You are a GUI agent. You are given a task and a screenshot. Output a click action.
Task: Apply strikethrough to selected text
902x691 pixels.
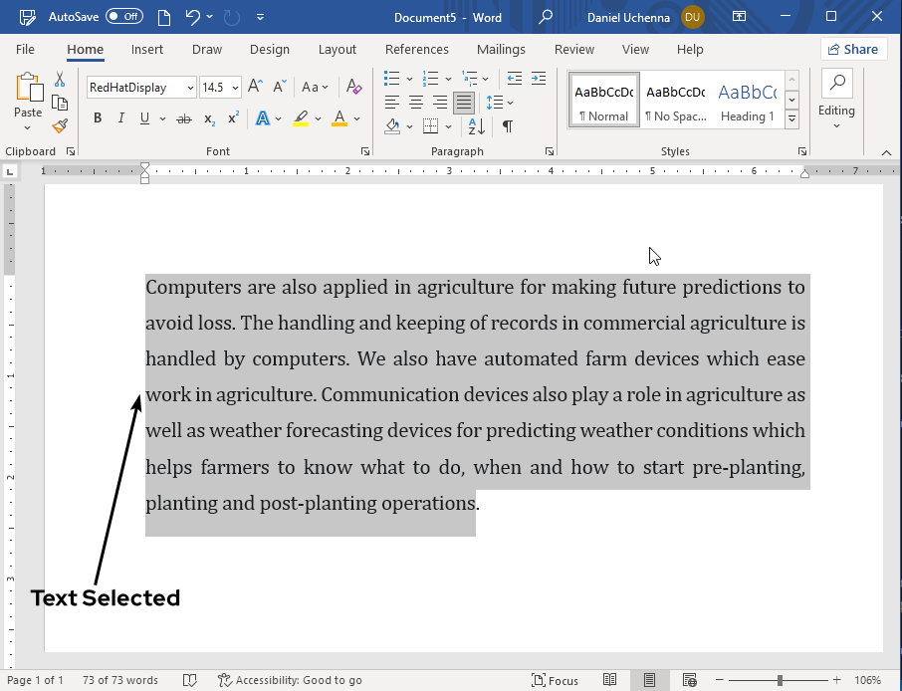click(x=182, y=117)
